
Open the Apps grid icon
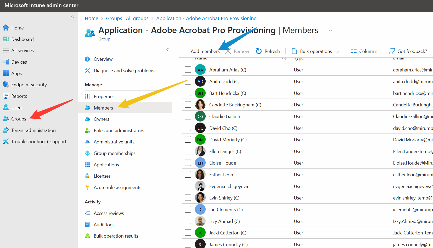[6, 73]
